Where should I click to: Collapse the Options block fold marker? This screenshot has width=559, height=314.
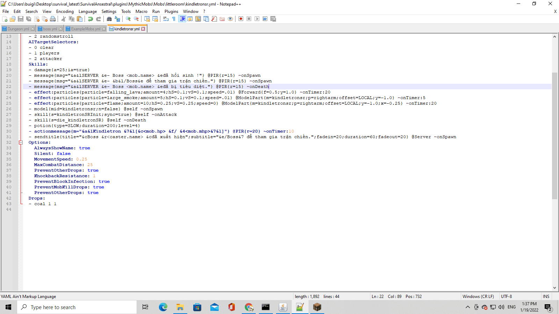click(21, 142)
